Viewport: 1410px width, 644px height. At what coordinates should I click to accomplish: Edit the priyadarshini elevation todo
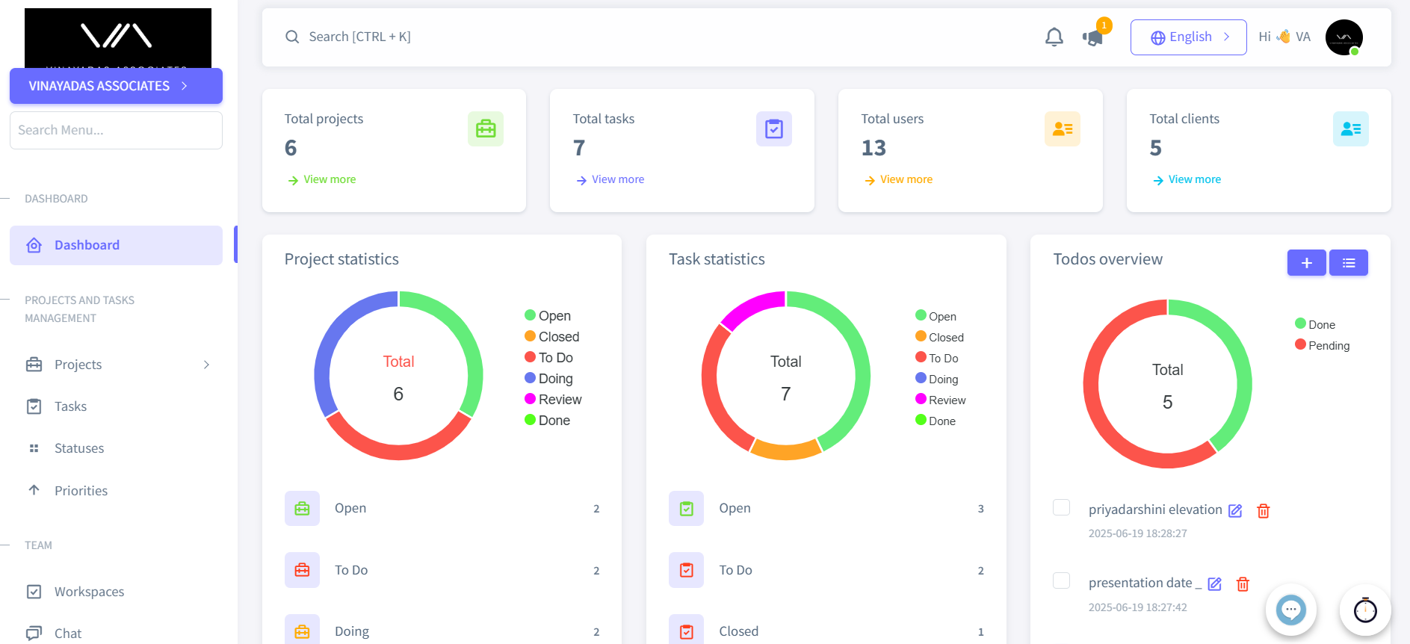point(1235,511)
